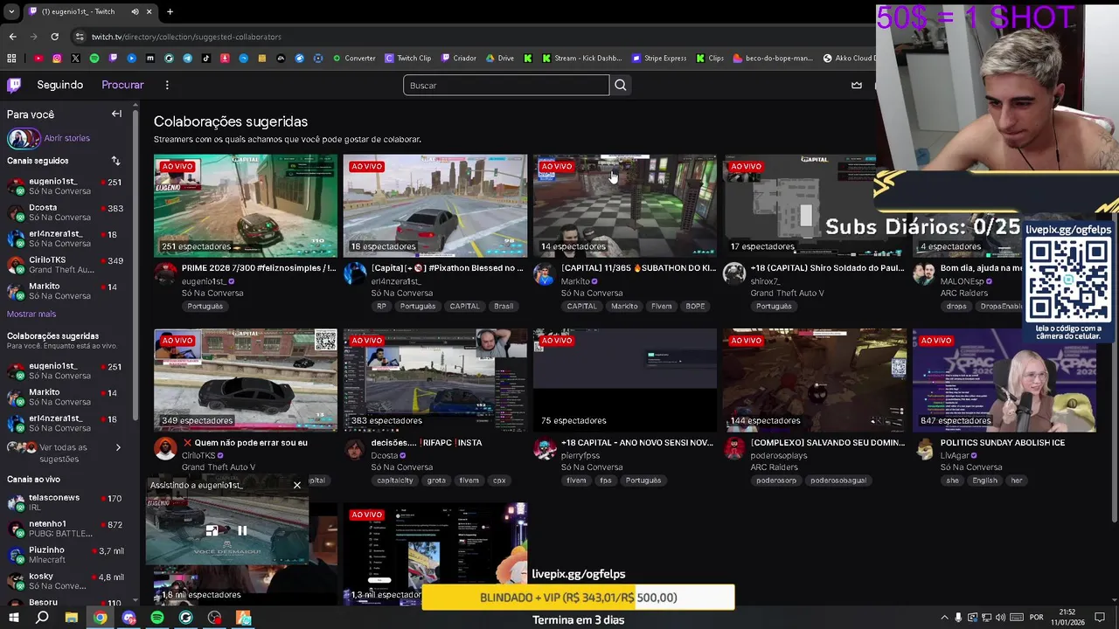The height and width of the screenshot is (629, 1119).
Task: Open Twitch Clip bookmark
Action: [408, 59]
